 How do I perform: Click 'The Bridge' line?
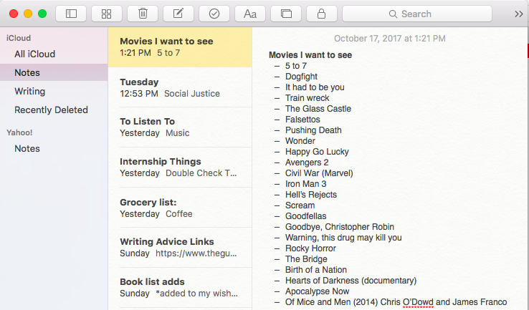(306, 258)
